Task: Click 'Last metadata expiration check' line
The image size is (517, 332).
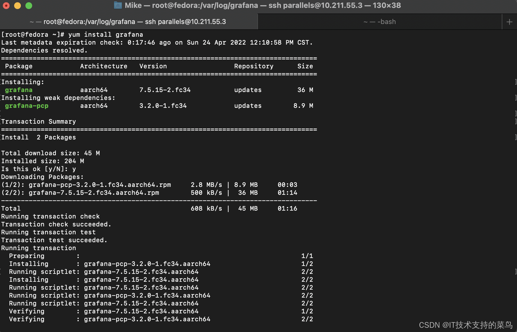Action: pos(157,42)
